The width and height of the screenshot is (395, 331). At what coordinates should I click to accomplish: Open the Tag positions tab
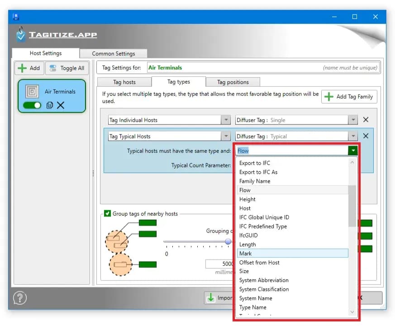pyautogui.click(x=233, y=82)
